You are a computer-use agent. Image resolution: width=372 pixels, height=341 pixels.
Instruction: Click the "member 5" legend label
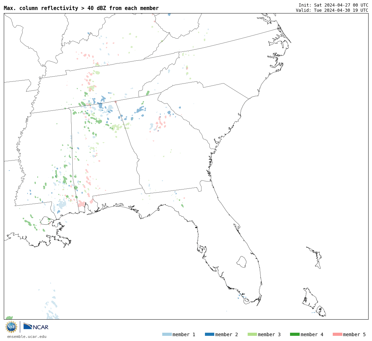pyautogui.click(x=354, y=334)
